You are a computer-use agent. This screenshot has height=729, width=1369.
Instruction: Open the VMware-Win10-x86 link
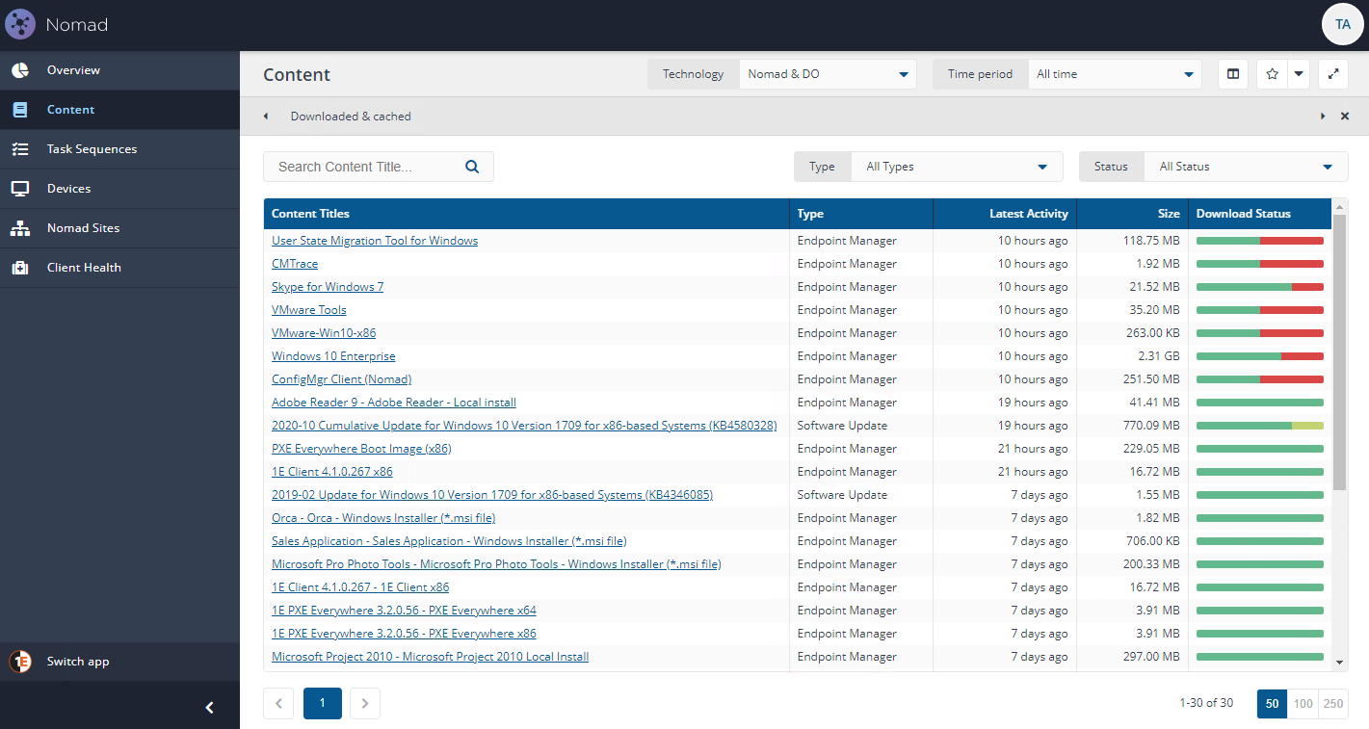tap(324, 333)
